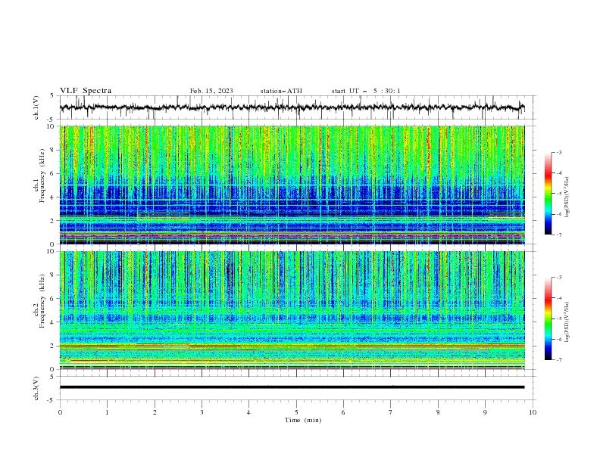Select the log(PSD) label beside ch.2 colorbar

[567, 322]
